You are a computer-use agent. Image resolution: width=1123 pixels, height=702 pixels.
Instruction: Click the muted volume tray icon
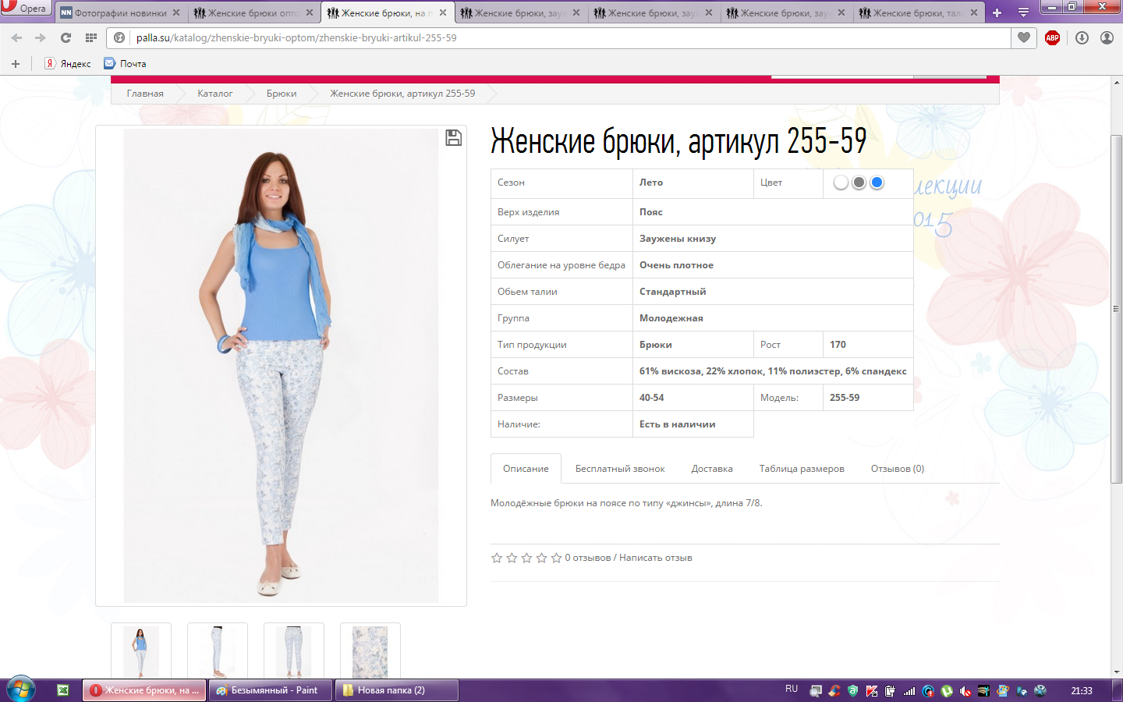(965, 691)
